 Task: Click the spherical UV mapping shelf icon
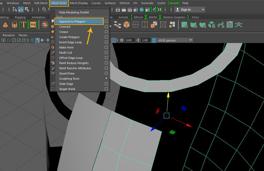pos(203,25)
